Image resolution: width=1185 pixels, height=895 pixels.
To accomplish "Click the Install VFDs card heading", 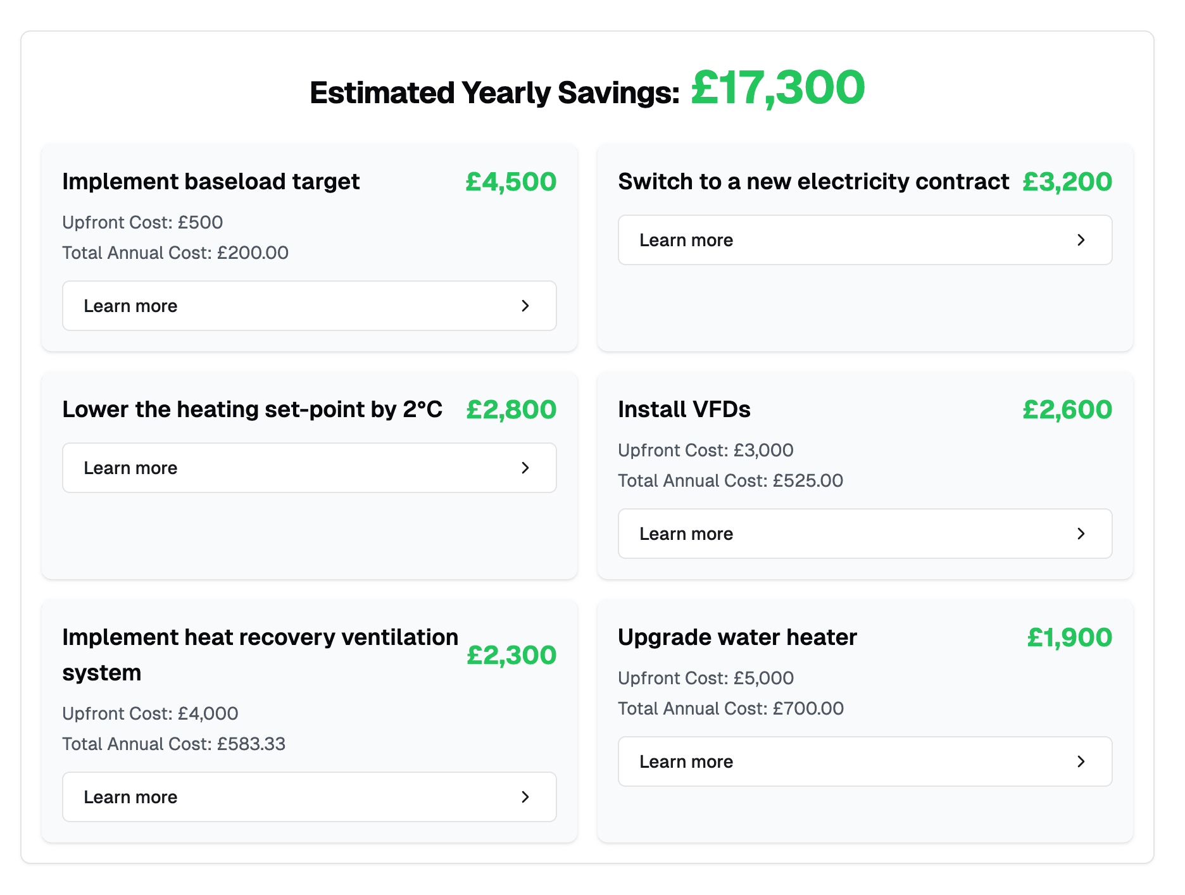I will tap(684, 410).
